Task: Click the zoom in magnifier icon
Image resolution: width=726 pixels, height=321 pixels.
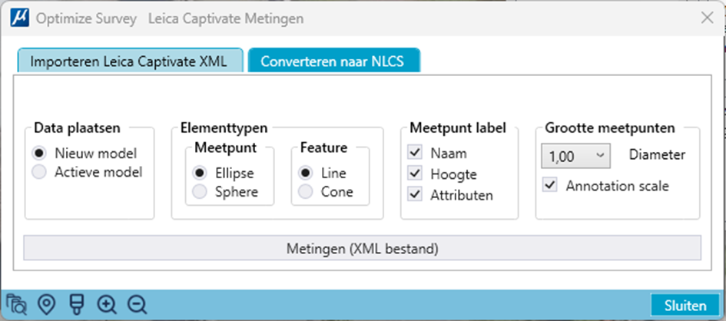Action: pyautogui.click(x=107, y=305)
